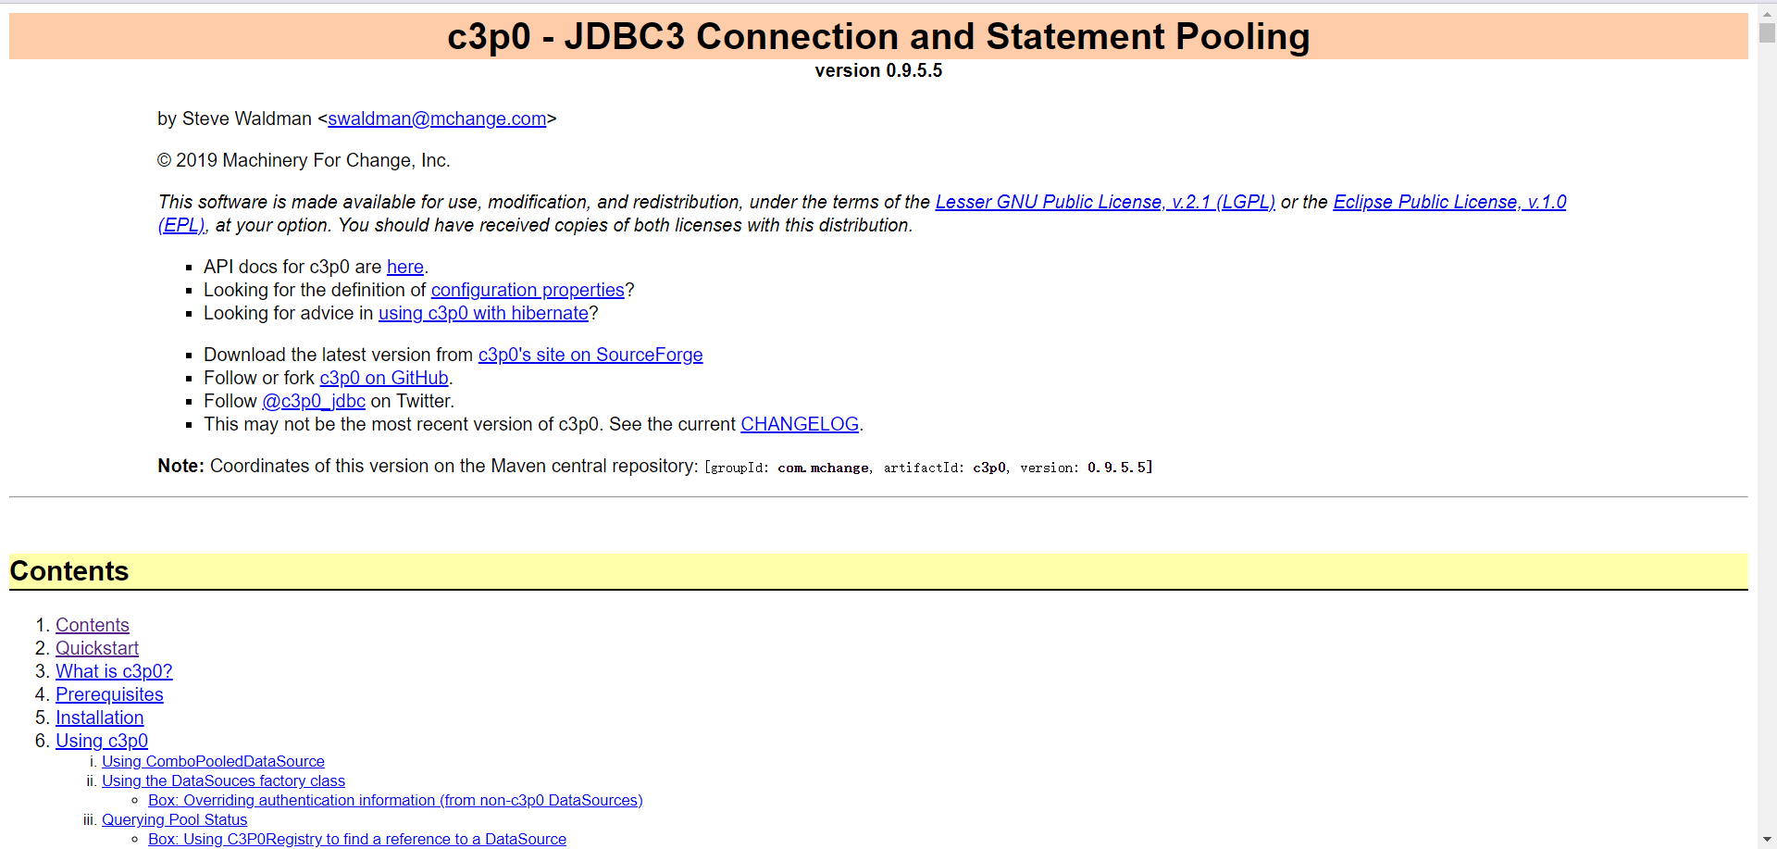Follow the (EPL) link

click(181, 225)
